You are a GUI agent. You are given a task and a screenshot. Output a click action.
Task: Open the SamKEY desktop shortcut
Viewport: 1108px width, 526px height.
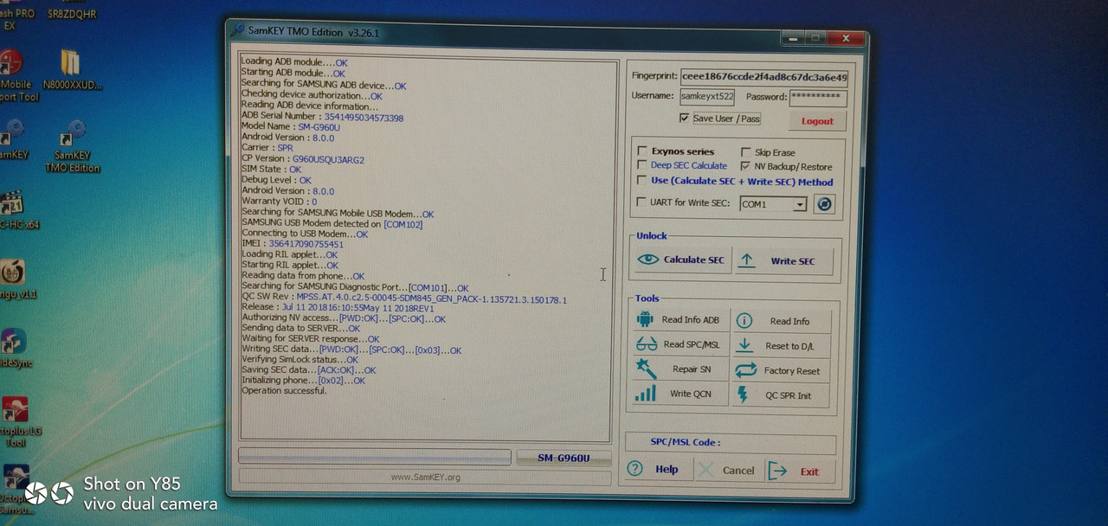(12, 139)
